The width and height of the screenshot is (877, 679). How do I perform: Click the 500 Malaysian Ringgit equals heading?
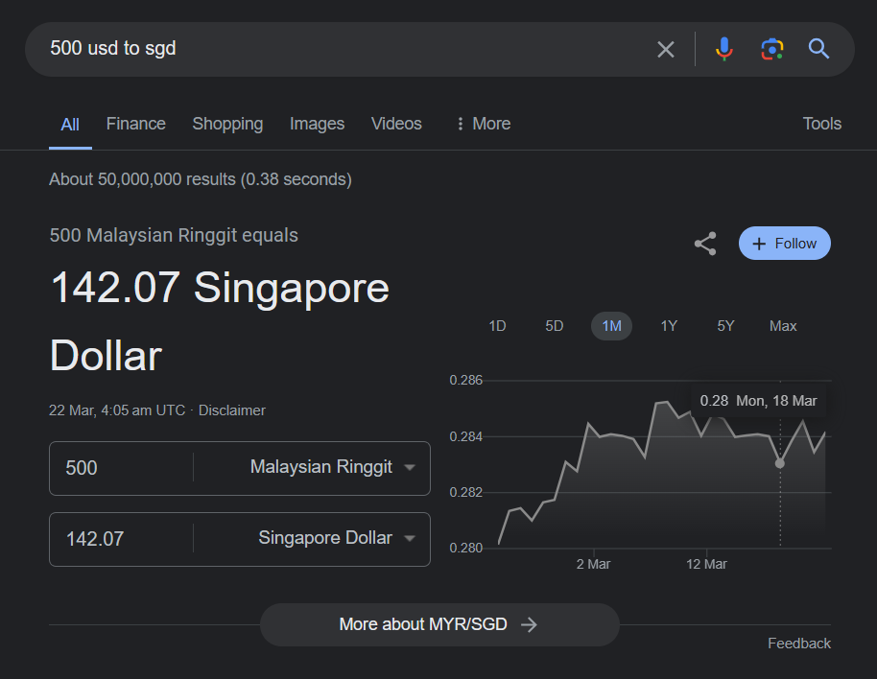click(174, 235)
